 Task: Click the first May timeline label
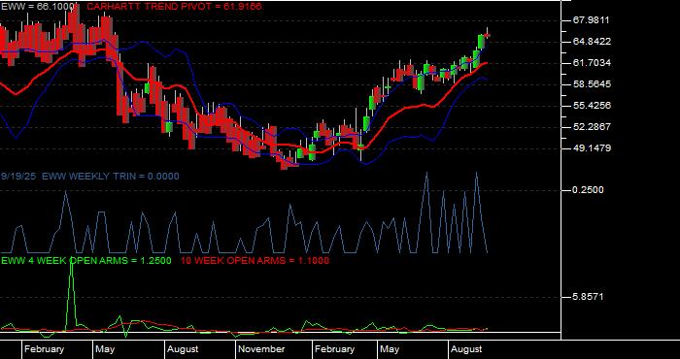pos(105,349)
